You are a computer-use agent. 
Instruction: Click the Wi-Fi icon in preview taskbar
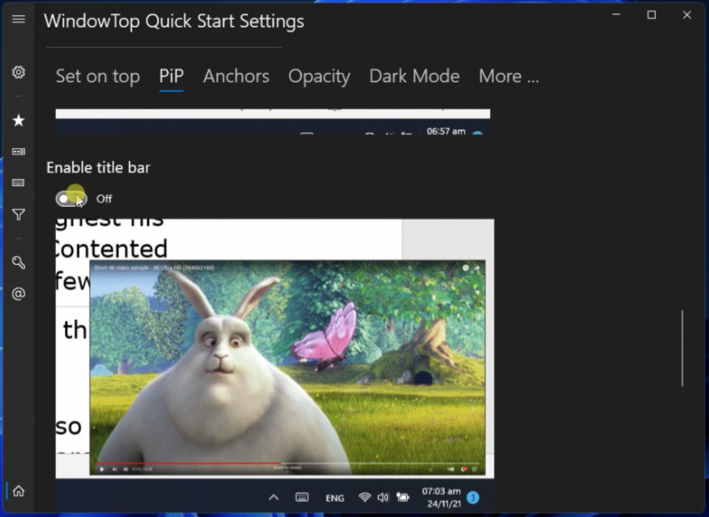[x=364, y=497]
